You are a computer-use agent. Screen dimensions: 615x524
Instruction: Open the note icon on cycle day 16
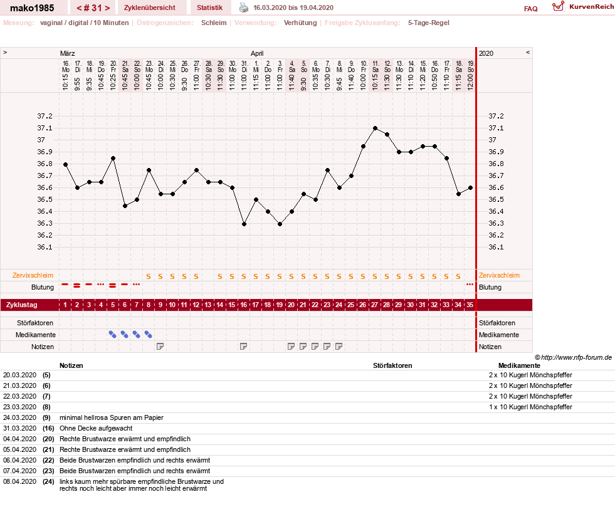(x=244, y=347)
